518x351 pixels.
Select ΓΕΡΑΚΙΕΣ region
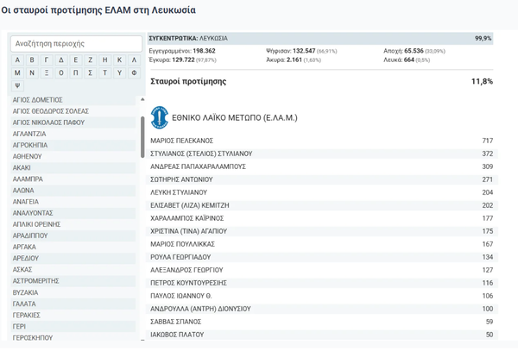coord(73,315)
